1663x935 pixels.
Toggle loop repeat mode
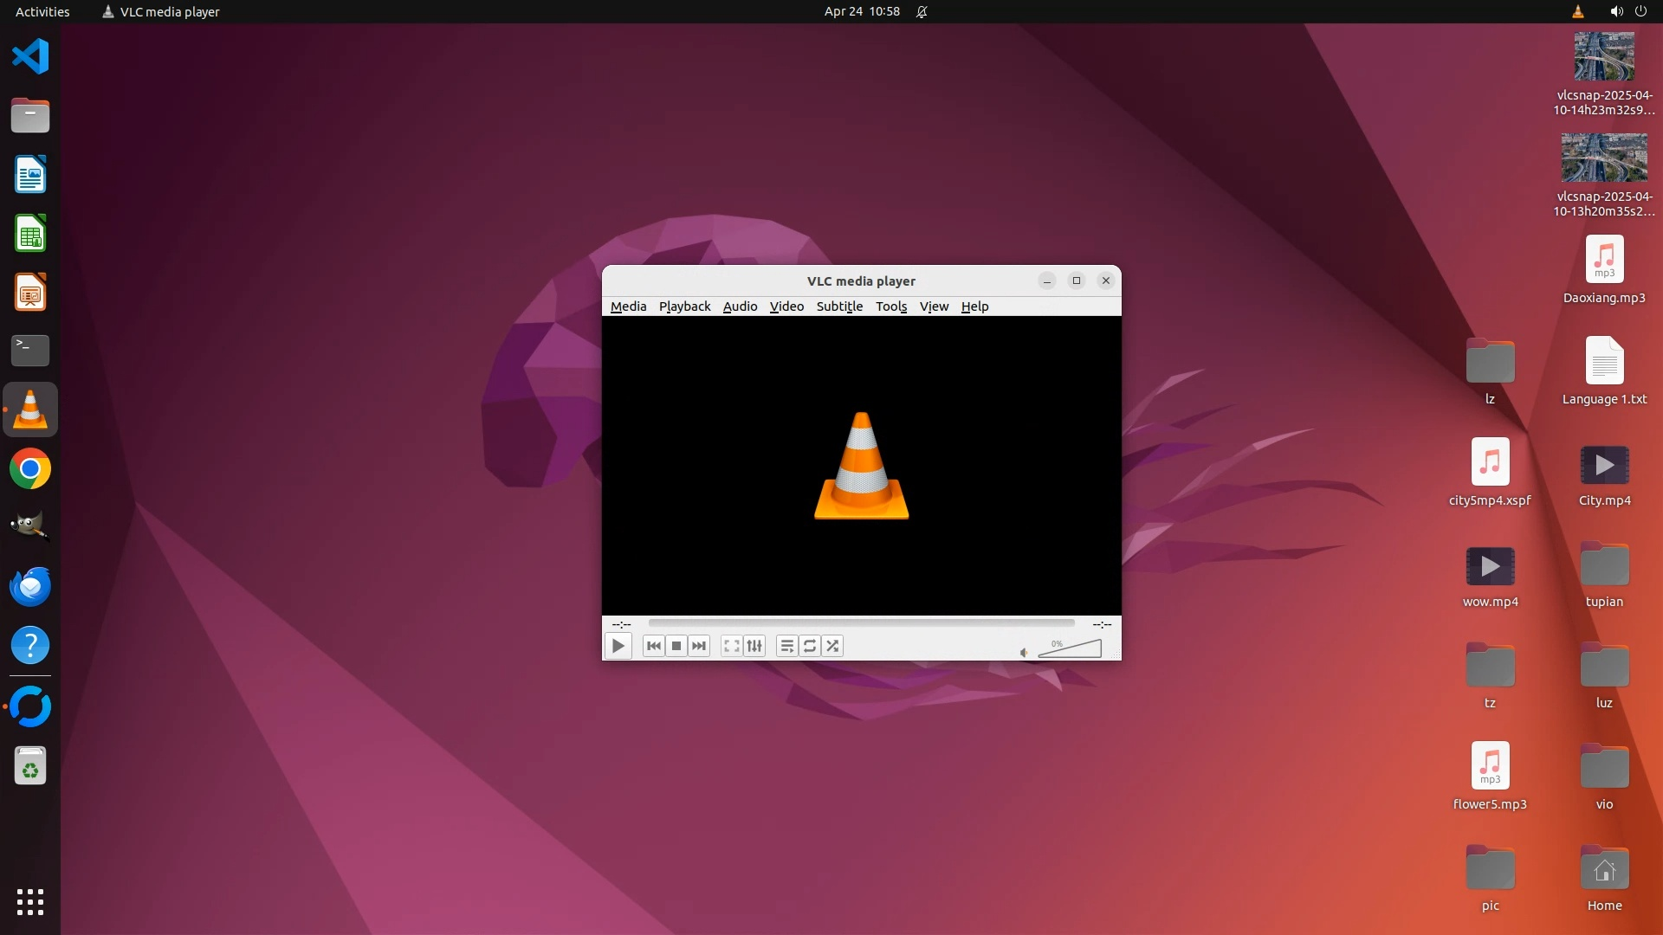click(810, 646)
